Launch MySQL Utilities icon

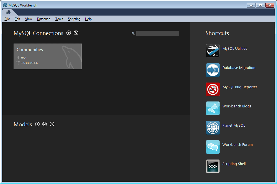pyautogui.click(x=213, y=51)
